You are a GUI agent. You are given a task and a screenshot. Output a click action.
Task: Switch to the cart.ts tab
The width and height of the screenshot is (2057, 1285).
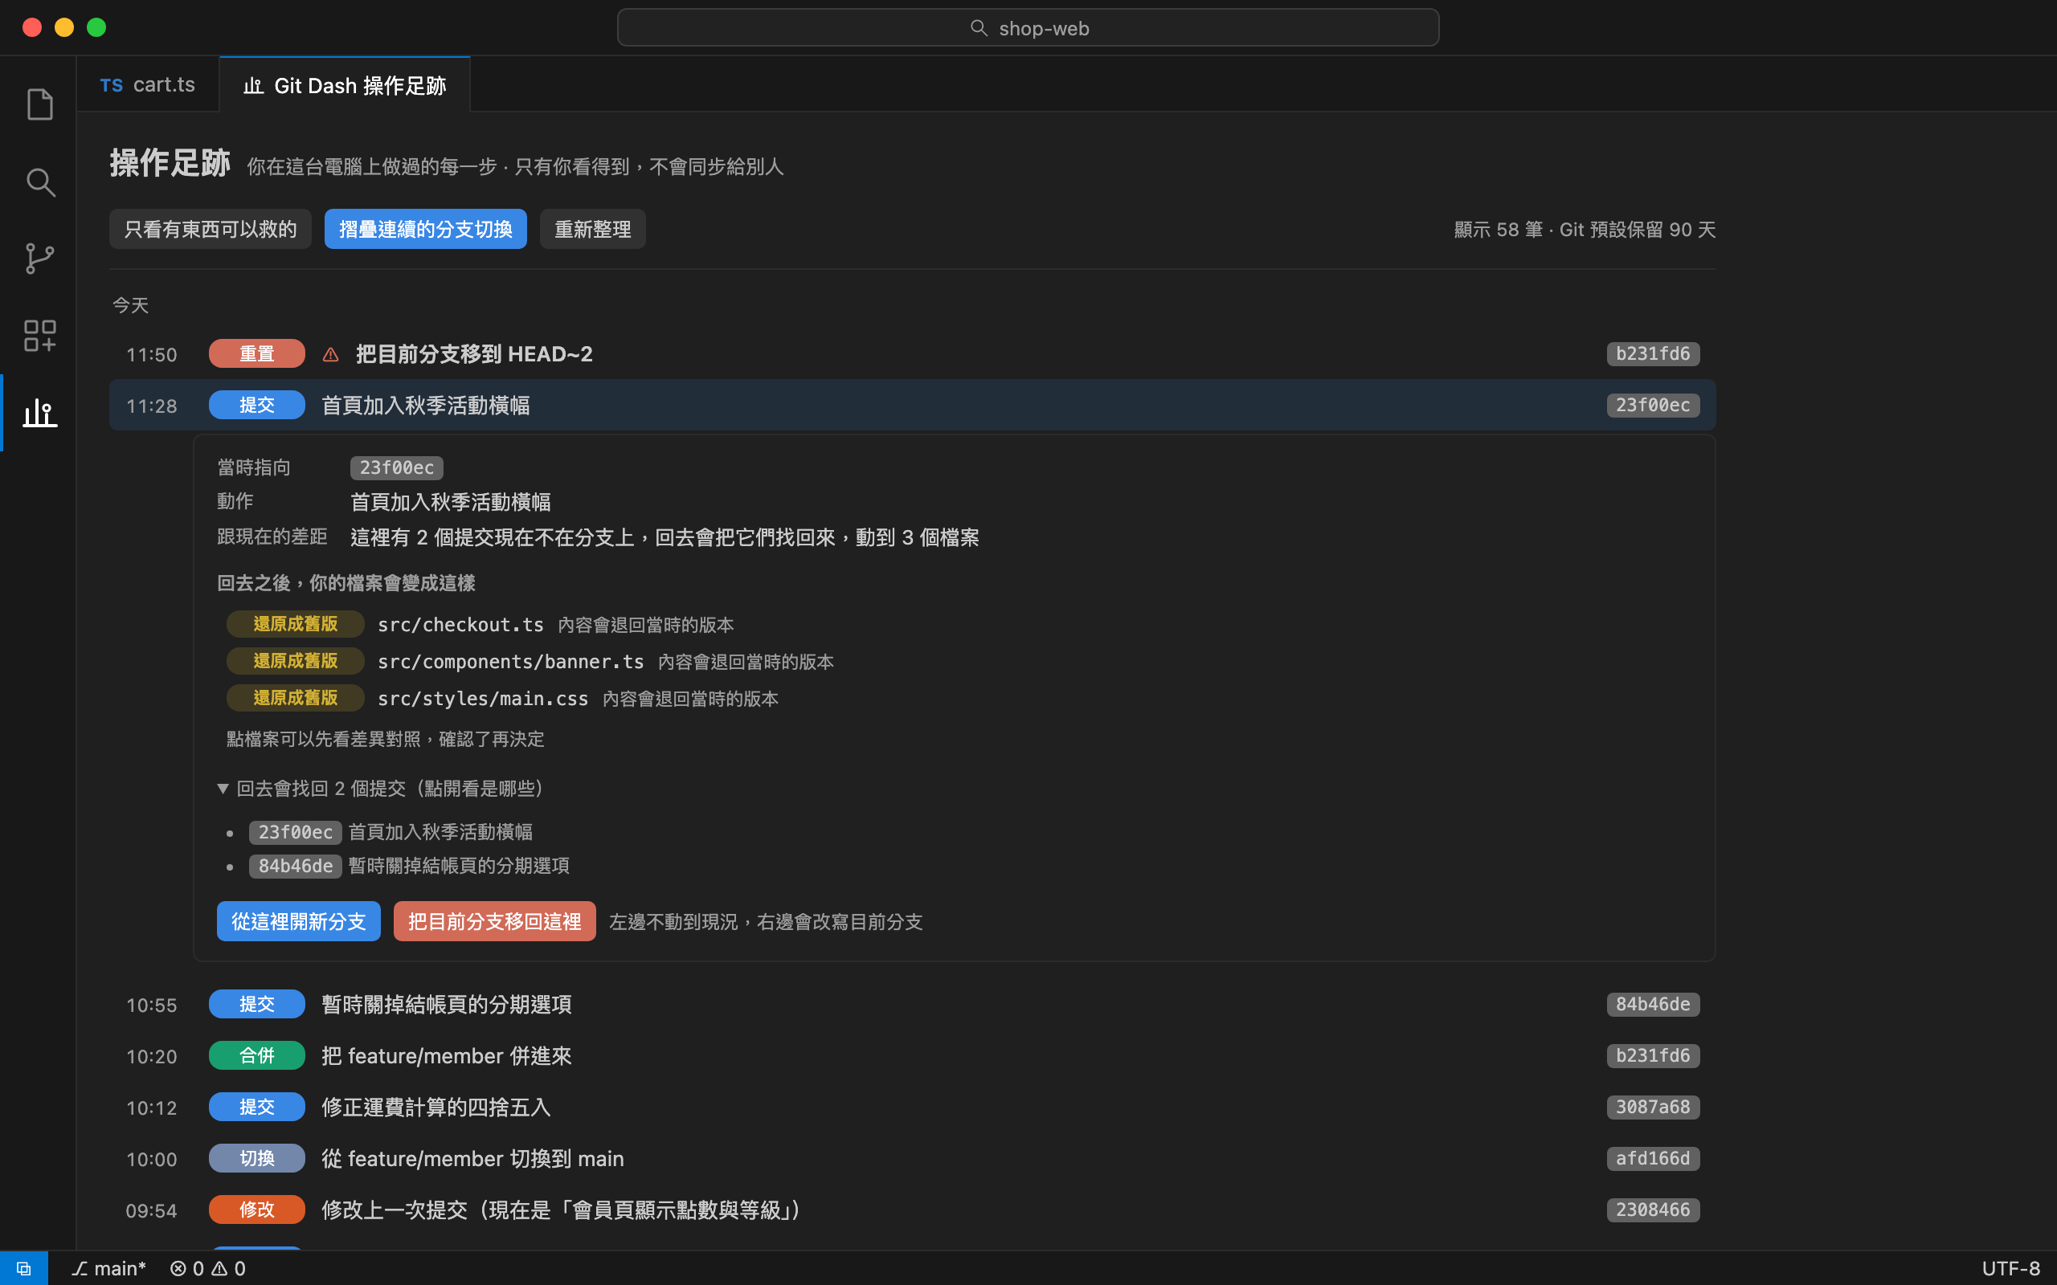pos(148,85)
